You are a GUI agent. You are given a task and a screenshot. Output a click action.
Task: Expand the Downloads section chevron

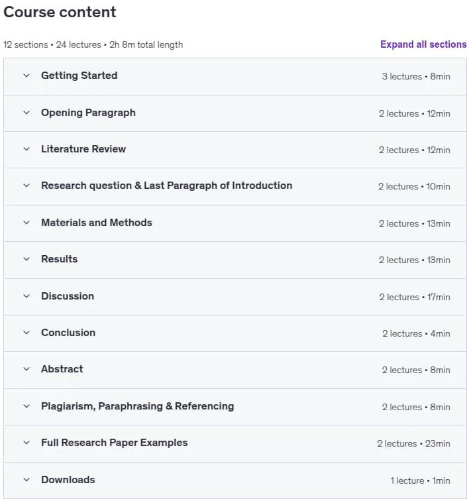pos(26,480)
